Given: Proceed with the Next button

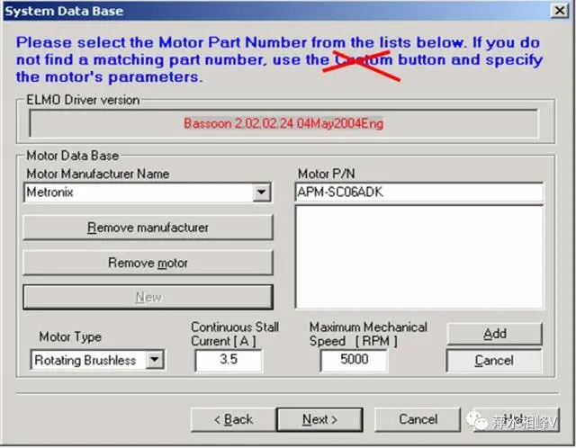Looking at the screenshot, I should point(319,419).
